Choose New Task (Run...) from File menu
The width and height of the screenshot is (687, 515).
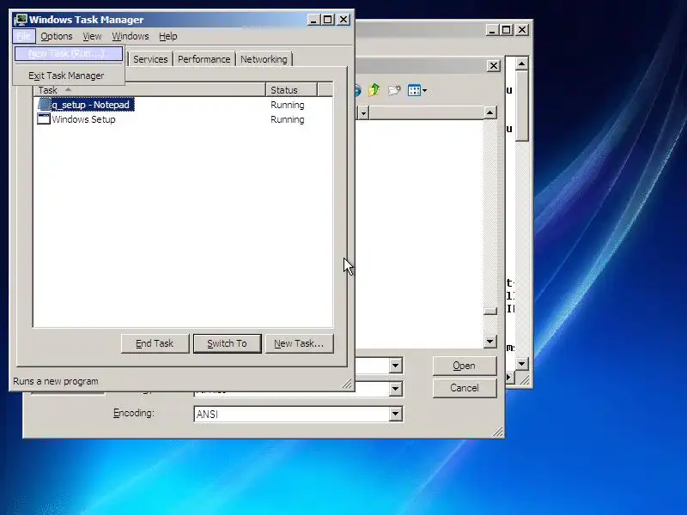(x=69, y=53)
